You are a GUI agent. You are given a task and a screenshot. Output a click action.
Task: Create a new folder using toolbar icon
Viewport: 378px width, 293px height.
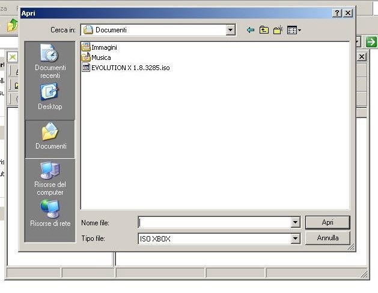tap(278, 30)
